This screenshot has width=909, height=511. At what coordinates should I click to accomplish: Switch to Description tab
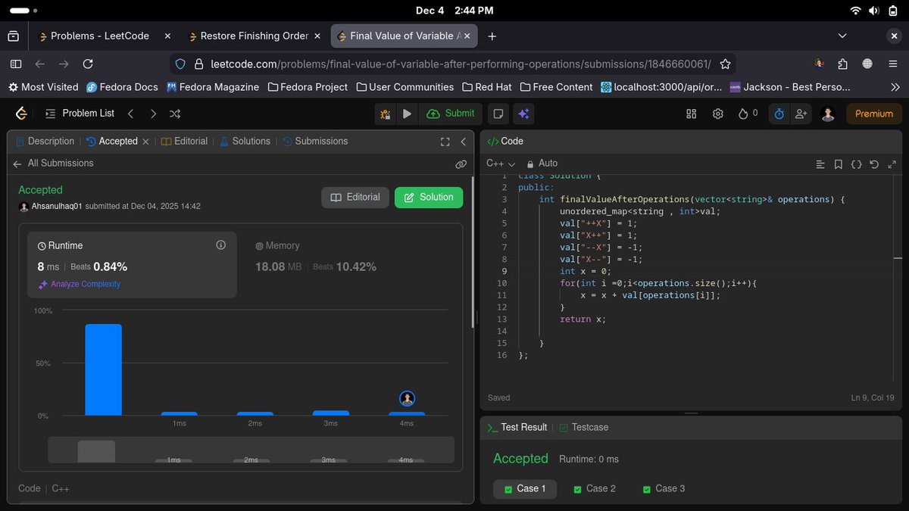(x=45, y=142)
